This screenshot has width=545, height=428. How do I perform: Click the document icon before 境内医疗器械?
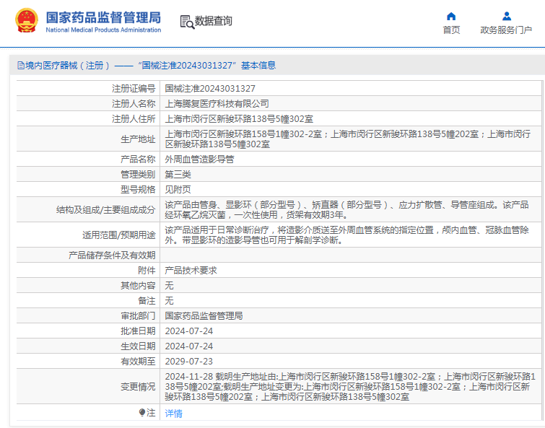[x=21, y=65]
